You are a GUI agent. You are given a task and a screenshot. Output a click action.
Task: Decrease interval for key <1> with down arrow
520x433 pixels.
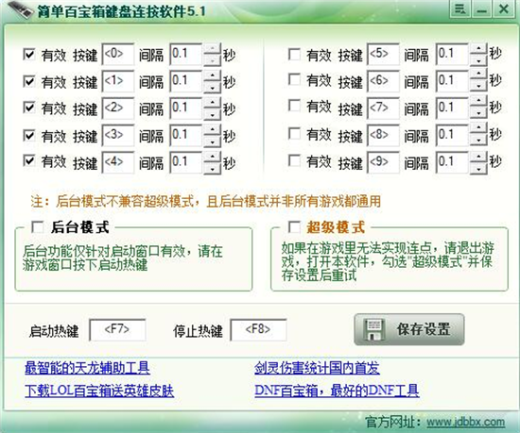212,88
